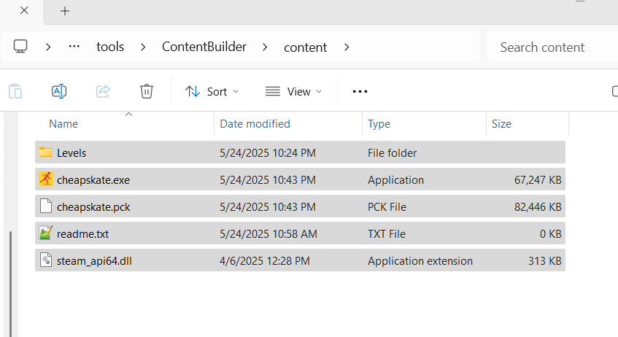Click the Search content field
The width and height of the screenshot is (618, 337).
pos(552,47)
